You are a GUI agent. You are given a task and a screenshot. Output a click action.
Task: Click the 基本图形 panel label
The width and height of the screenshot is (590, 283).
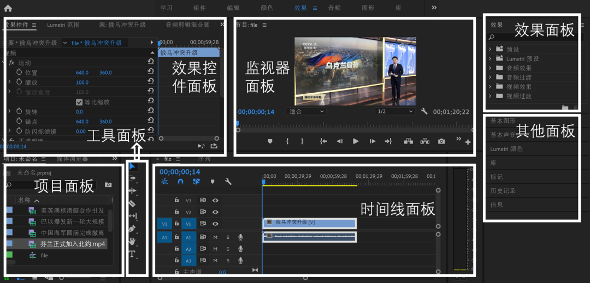click(x=503, y=121)
